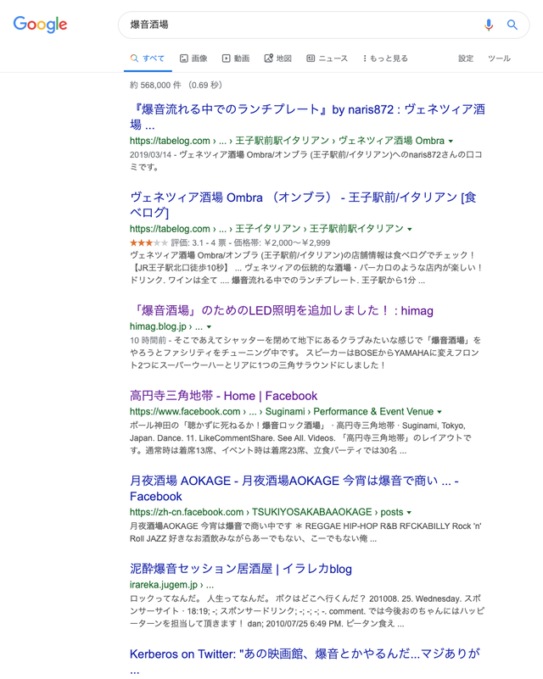Switch to the 動画 tab

pos(236,58)
